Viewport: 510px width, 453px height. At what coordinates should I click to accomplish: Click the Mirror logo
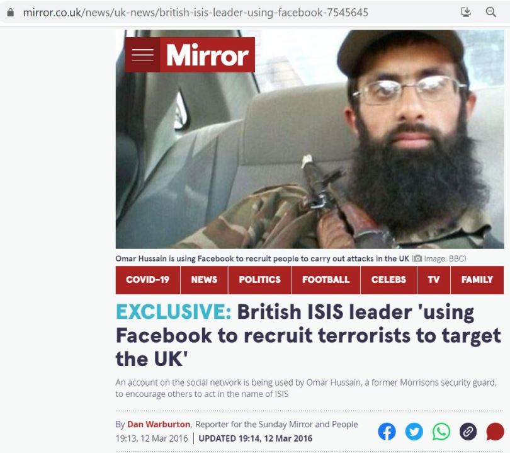point(208,55)
